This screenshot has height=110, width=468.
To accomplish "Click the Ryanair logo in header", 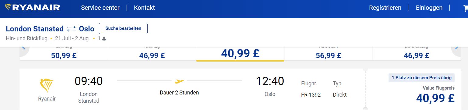I will point(33,8).
